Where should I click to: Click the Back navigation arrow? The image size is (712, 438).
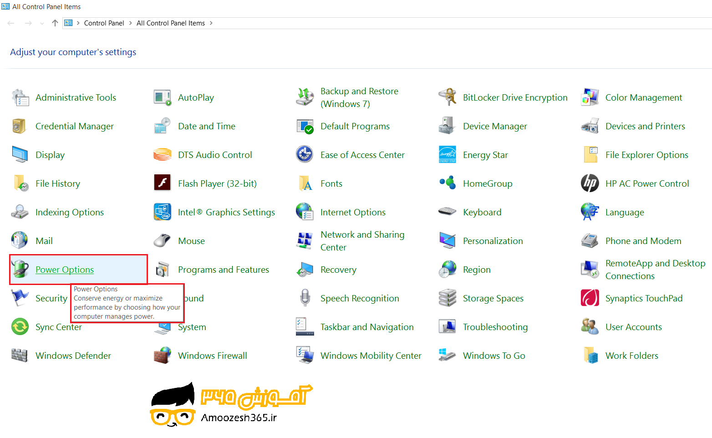click(x=11, y=23)
